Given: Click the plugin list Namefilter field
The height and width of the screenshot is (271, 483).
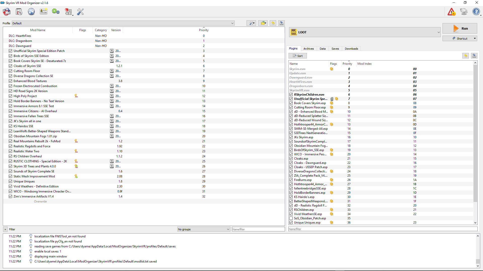Looking at the screenshot, I should pos(383,229).
